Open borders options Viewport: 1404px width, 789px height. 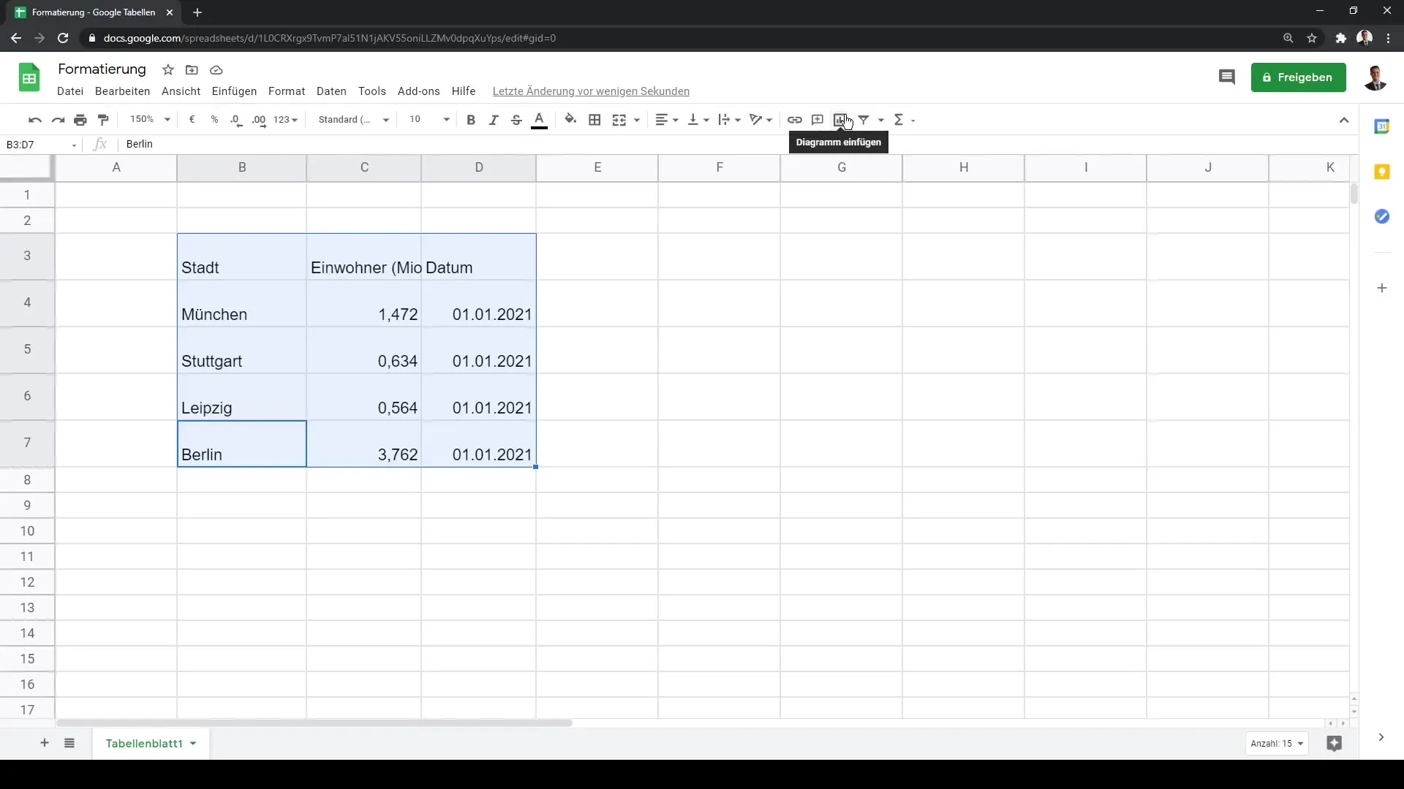point(595,120)
